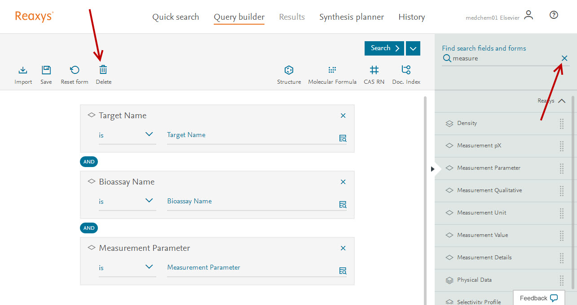Remove the Measurement Parameter field
The height and width of the screenshot is (305, 577).
coord(343,248)
